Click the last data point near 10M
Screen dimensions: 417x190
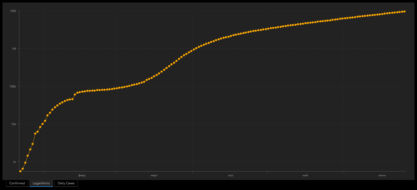(404, 11)
